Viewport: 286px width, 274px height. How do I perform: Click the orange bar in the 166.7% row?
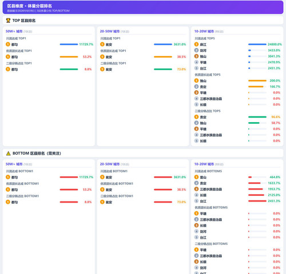256,87
